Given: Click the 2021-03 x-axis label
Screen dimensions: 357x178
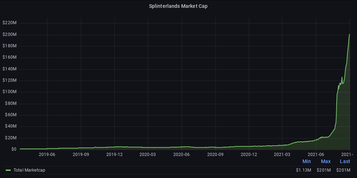Looking at the screenshot, I should (282, 155).
